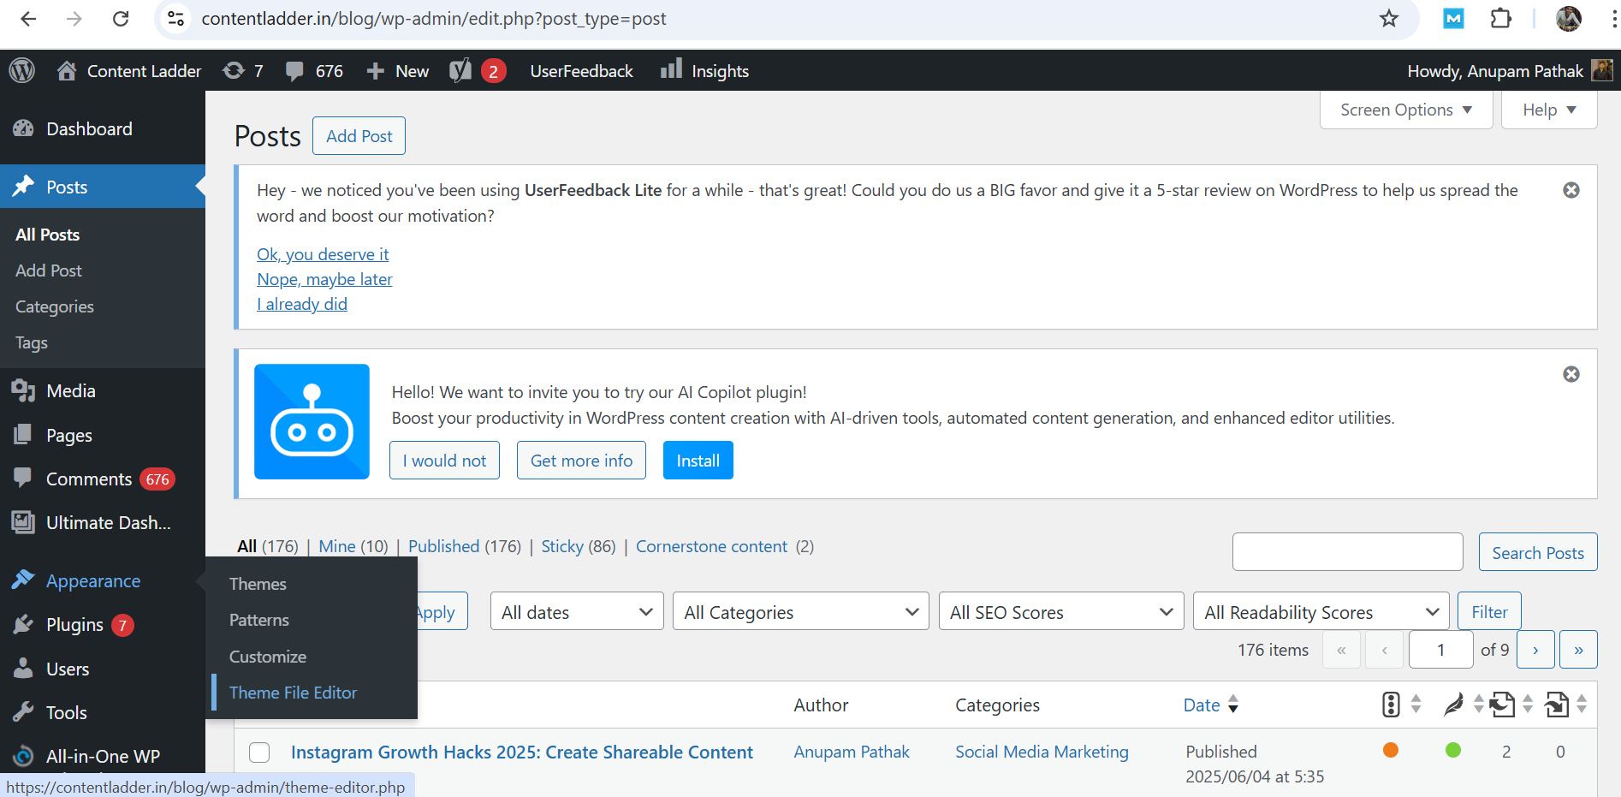The height and width of the screenshot is (797, 1621).
Task: Click I already did link
Action: [302, 304]
